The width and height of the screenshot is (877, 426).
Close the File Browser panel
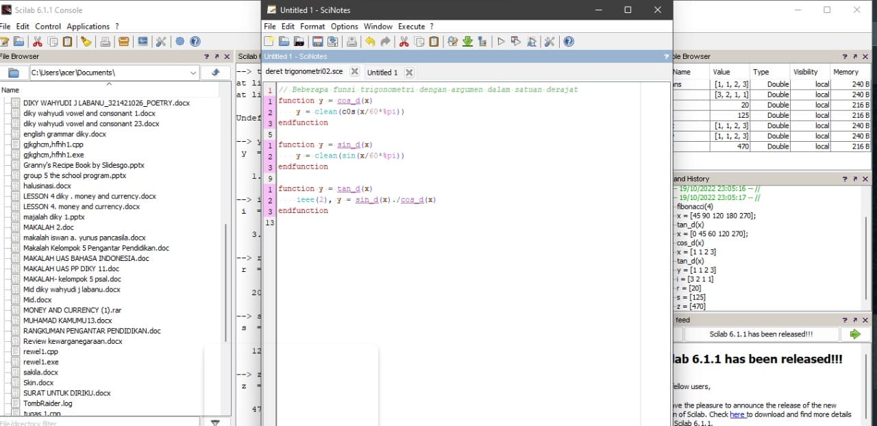tap(226, 57)
